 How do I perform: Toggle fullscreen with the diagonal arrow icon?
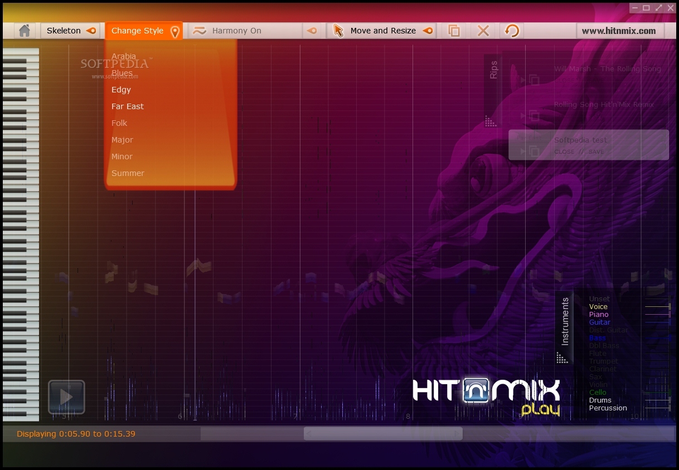click(659, 8)
